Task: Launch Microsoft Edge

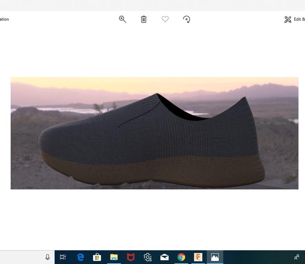Action: (81, 257)
